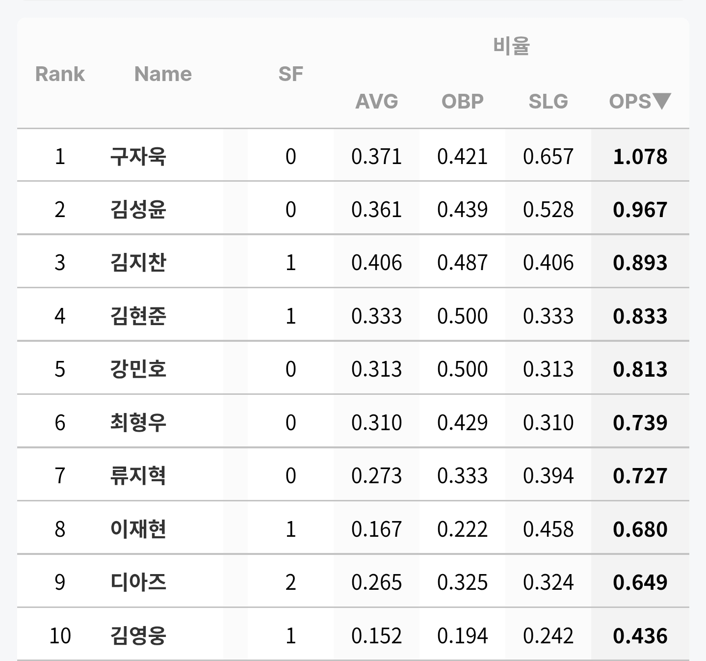Sort table by OBP column
Screen dimensions: 706x661
(x=463, y=101)
